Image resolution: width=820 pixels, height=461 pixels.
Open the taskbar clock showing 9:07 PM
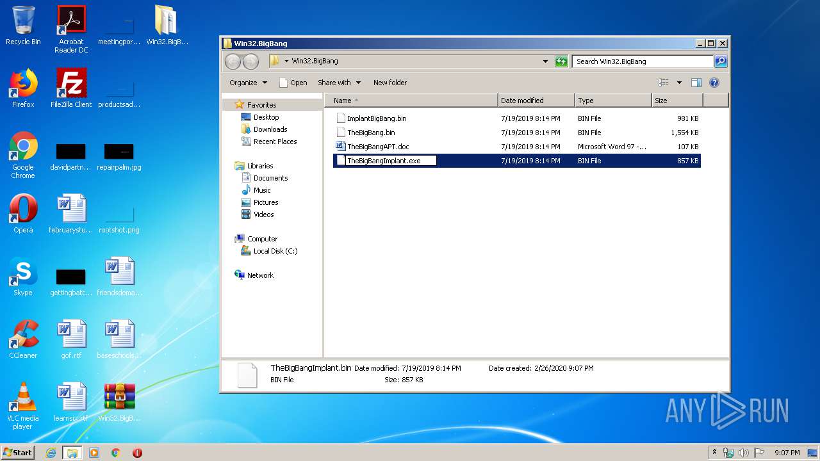pyautogui.click(x=787, y=453)
